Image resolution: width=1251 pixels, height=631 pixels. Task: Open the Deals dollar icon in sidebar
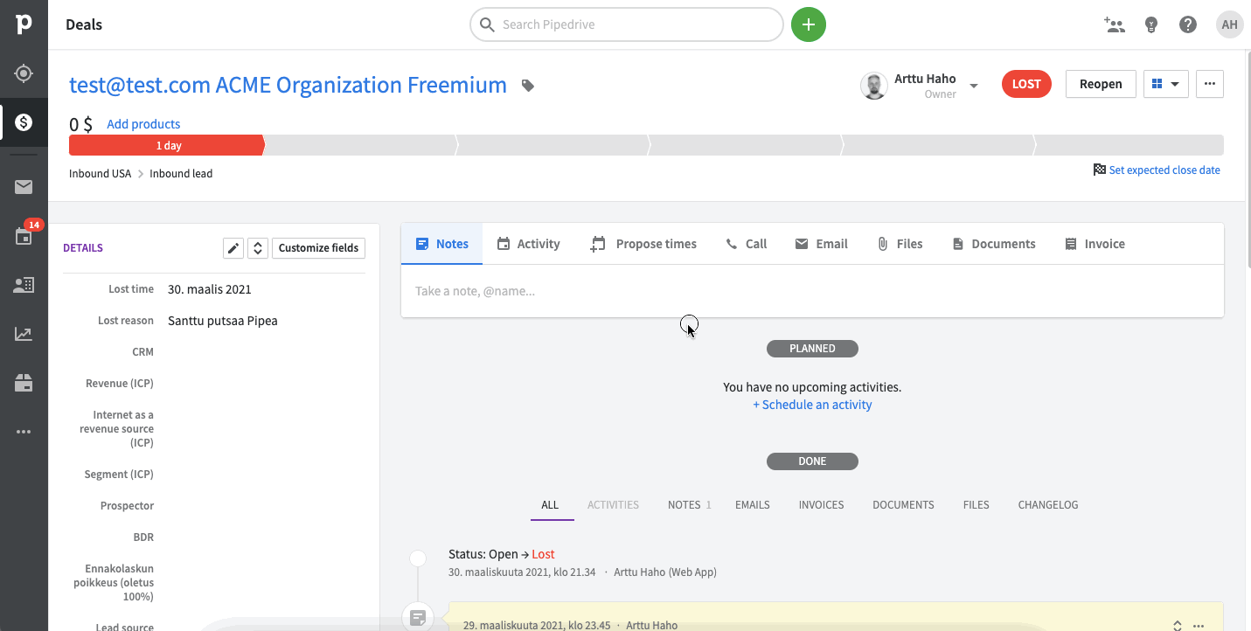(24, 122)
